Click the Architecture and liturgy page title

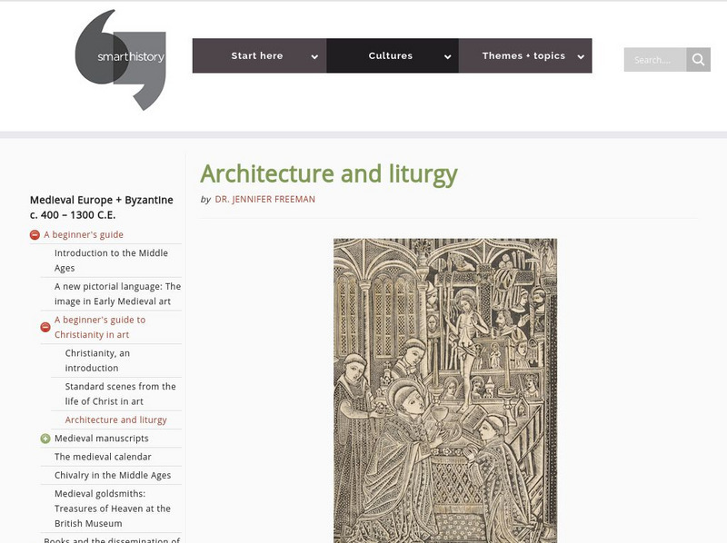pos(329,174)
